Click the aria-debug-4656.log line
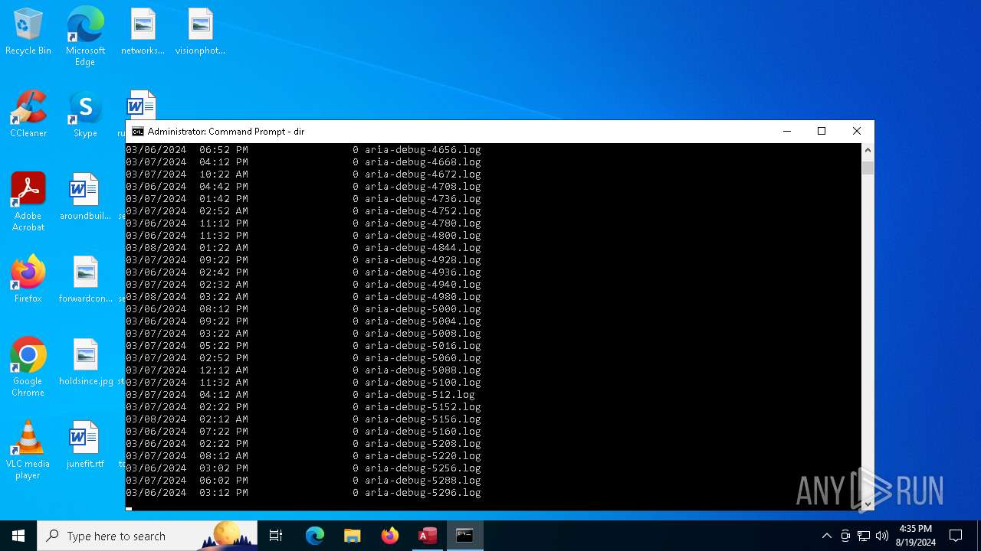Screen dimensions: 981x551 click(303, 150)
